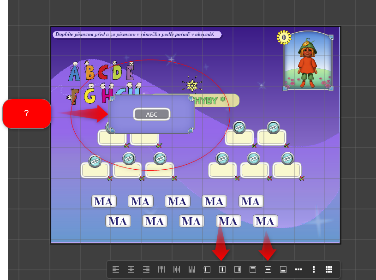Apply center text alignment from the toolbar
Image resolution: width=376 pixels, height=280 pixels.
pyautogui.click(x=131, y=269)
